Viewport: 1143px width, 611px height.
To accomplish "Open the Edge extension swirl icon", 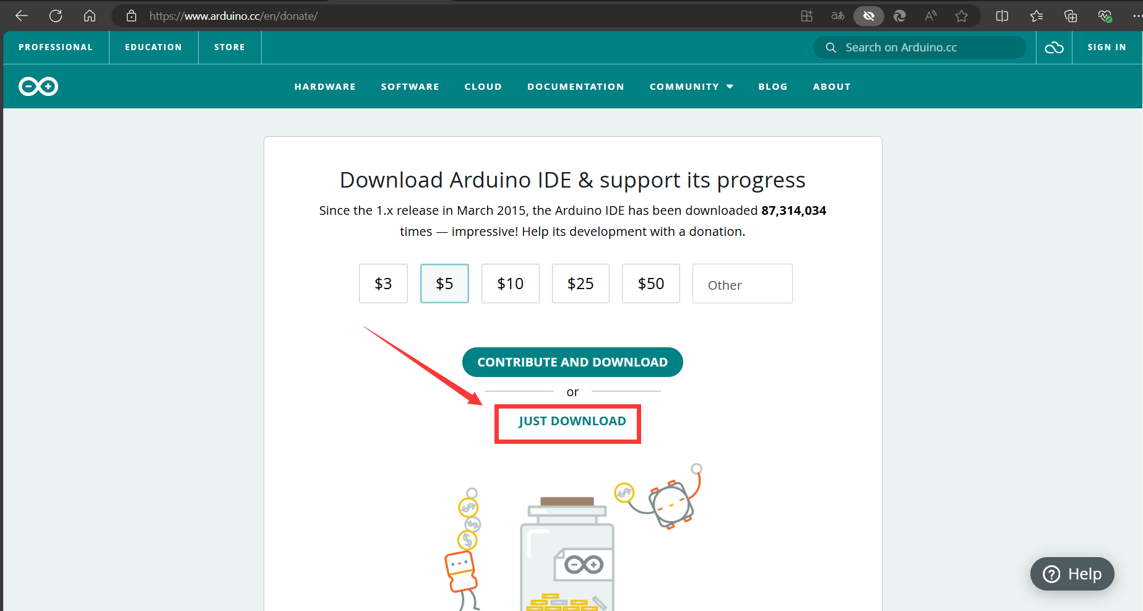I will coord(900,16).
